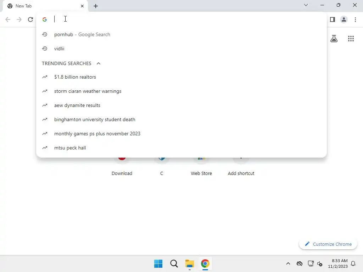
Task: Select the mtsu peck hall suggestion
Action: click(x=181, y=148)
